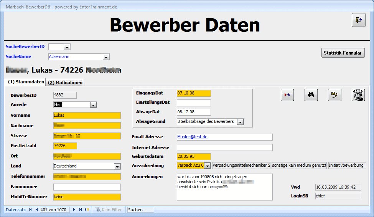Expand the Anrede dropdown
Image resolution: width=374 pixels, height=217 pixels.
point(93,105)
